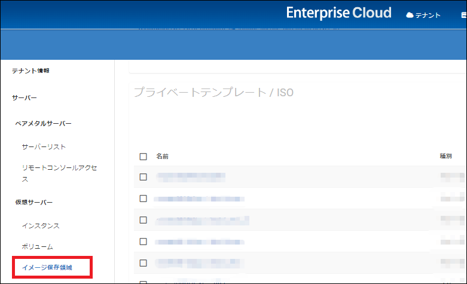Check the fourth template row checkbox
The image size is (467, 284).
pos(143,242)
